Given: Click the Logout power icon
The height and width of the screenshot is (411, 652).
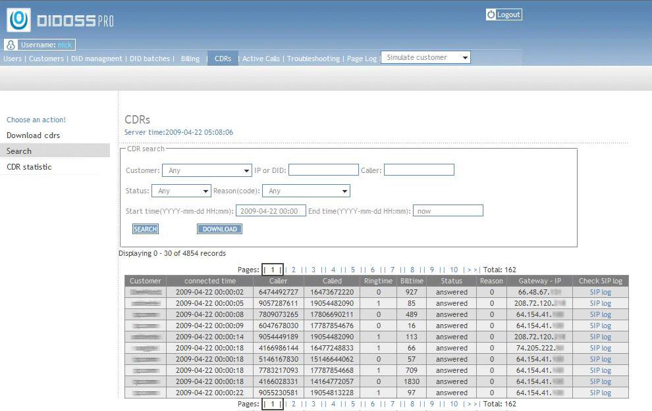Looking at the screenshot, I should 491,14.
